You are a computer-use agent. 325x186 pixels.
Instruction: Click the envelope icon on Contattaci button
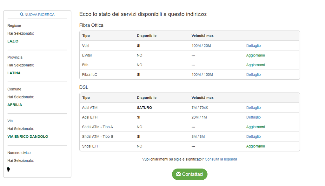178,174
